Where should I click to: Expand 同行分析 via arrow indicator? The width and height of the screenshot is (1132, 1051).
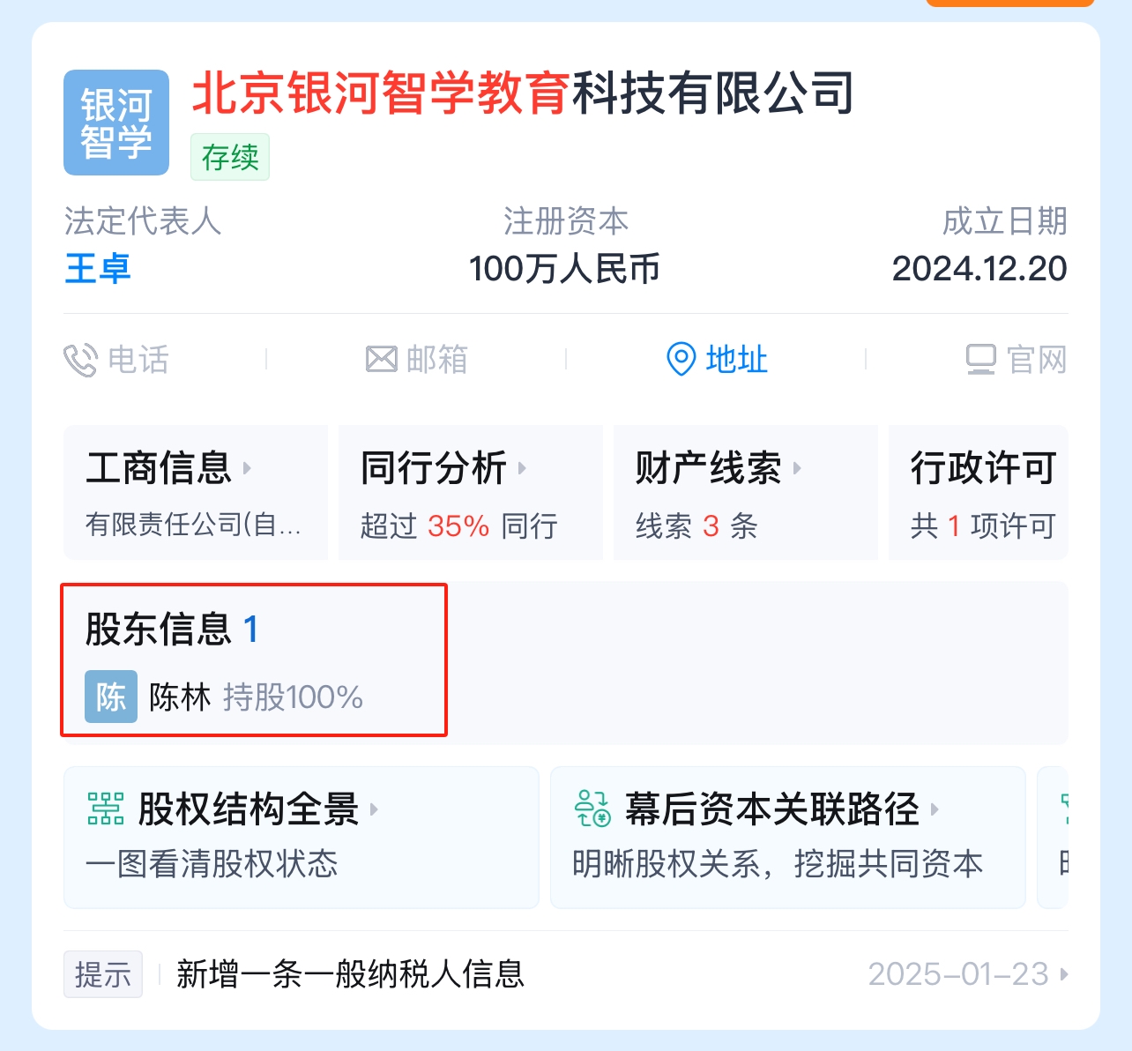tap(522, 468)
